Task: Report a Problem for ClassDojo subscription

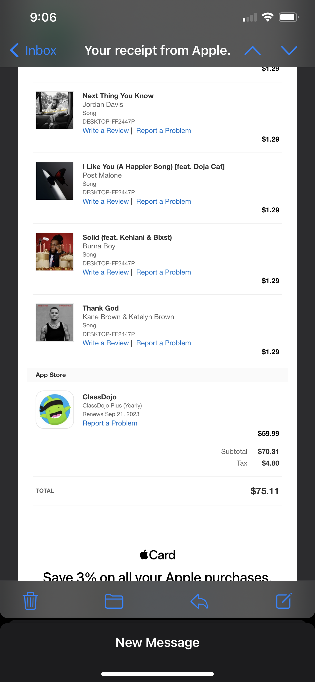Action: (x=110, y=423)
